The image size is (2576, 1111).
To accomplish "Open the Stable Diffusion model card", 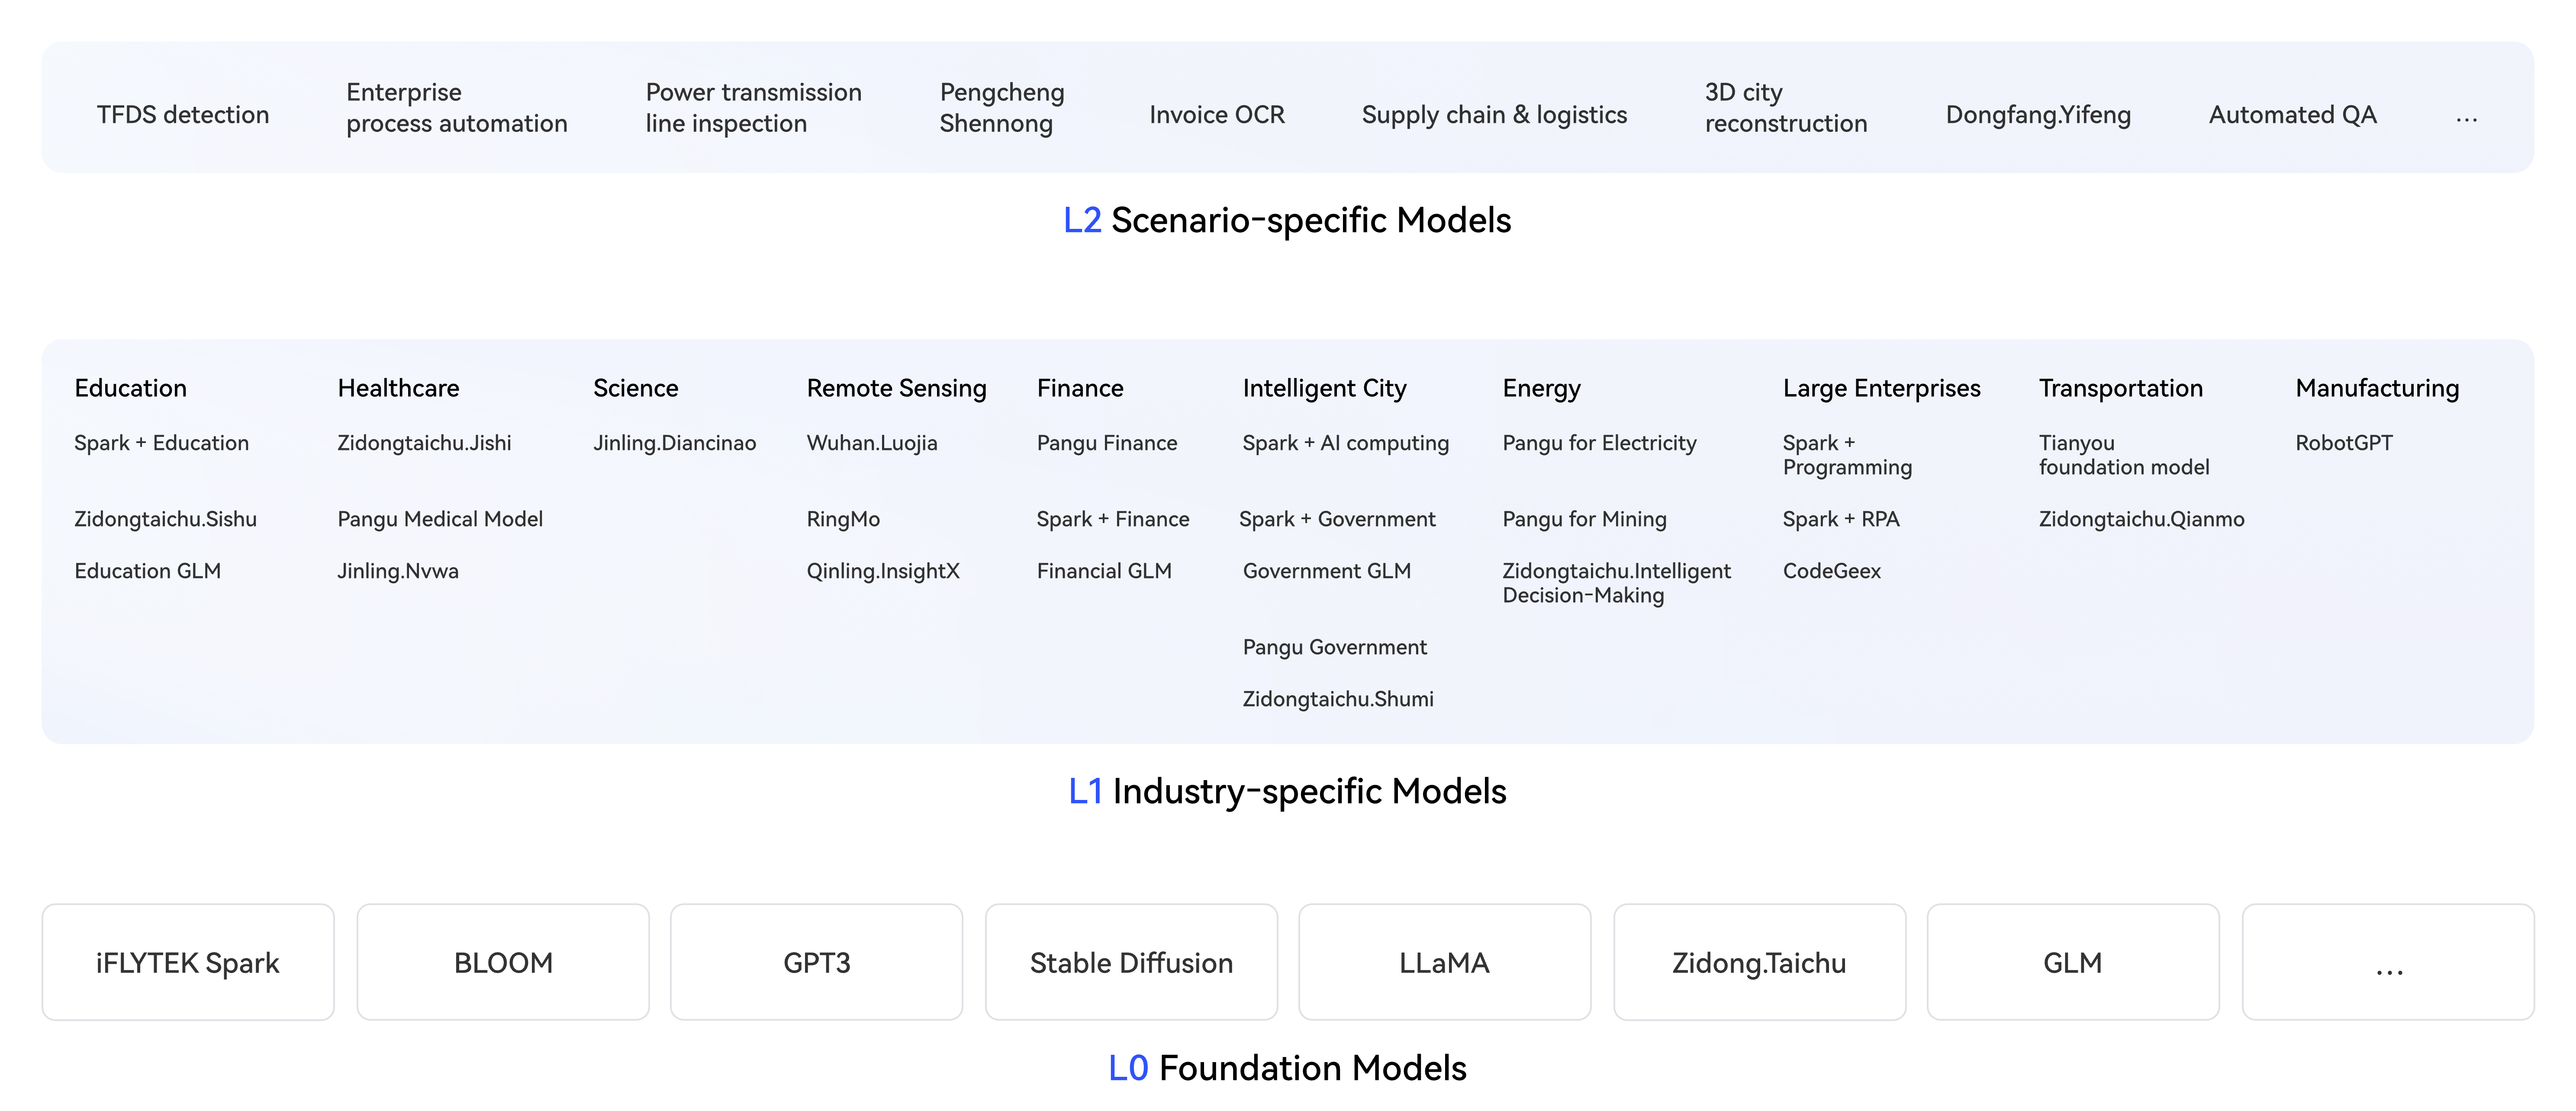I will pyautogui.click(x=1131, y=962).
